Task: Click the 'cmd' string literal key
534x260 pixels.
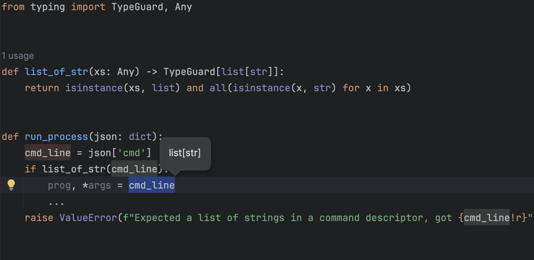Action: pyautogui.click(x=132, y=153)
